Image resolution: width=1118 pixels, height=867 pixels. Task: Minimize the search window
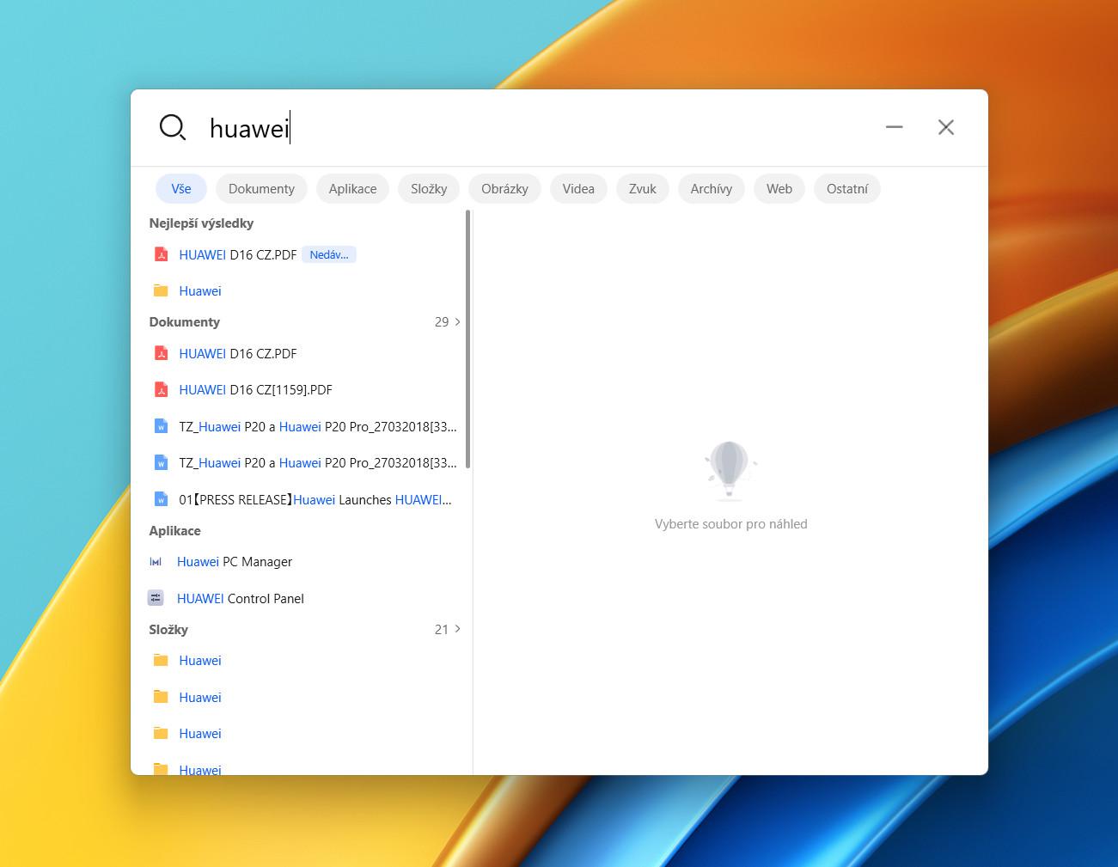[x=895, y=127]
